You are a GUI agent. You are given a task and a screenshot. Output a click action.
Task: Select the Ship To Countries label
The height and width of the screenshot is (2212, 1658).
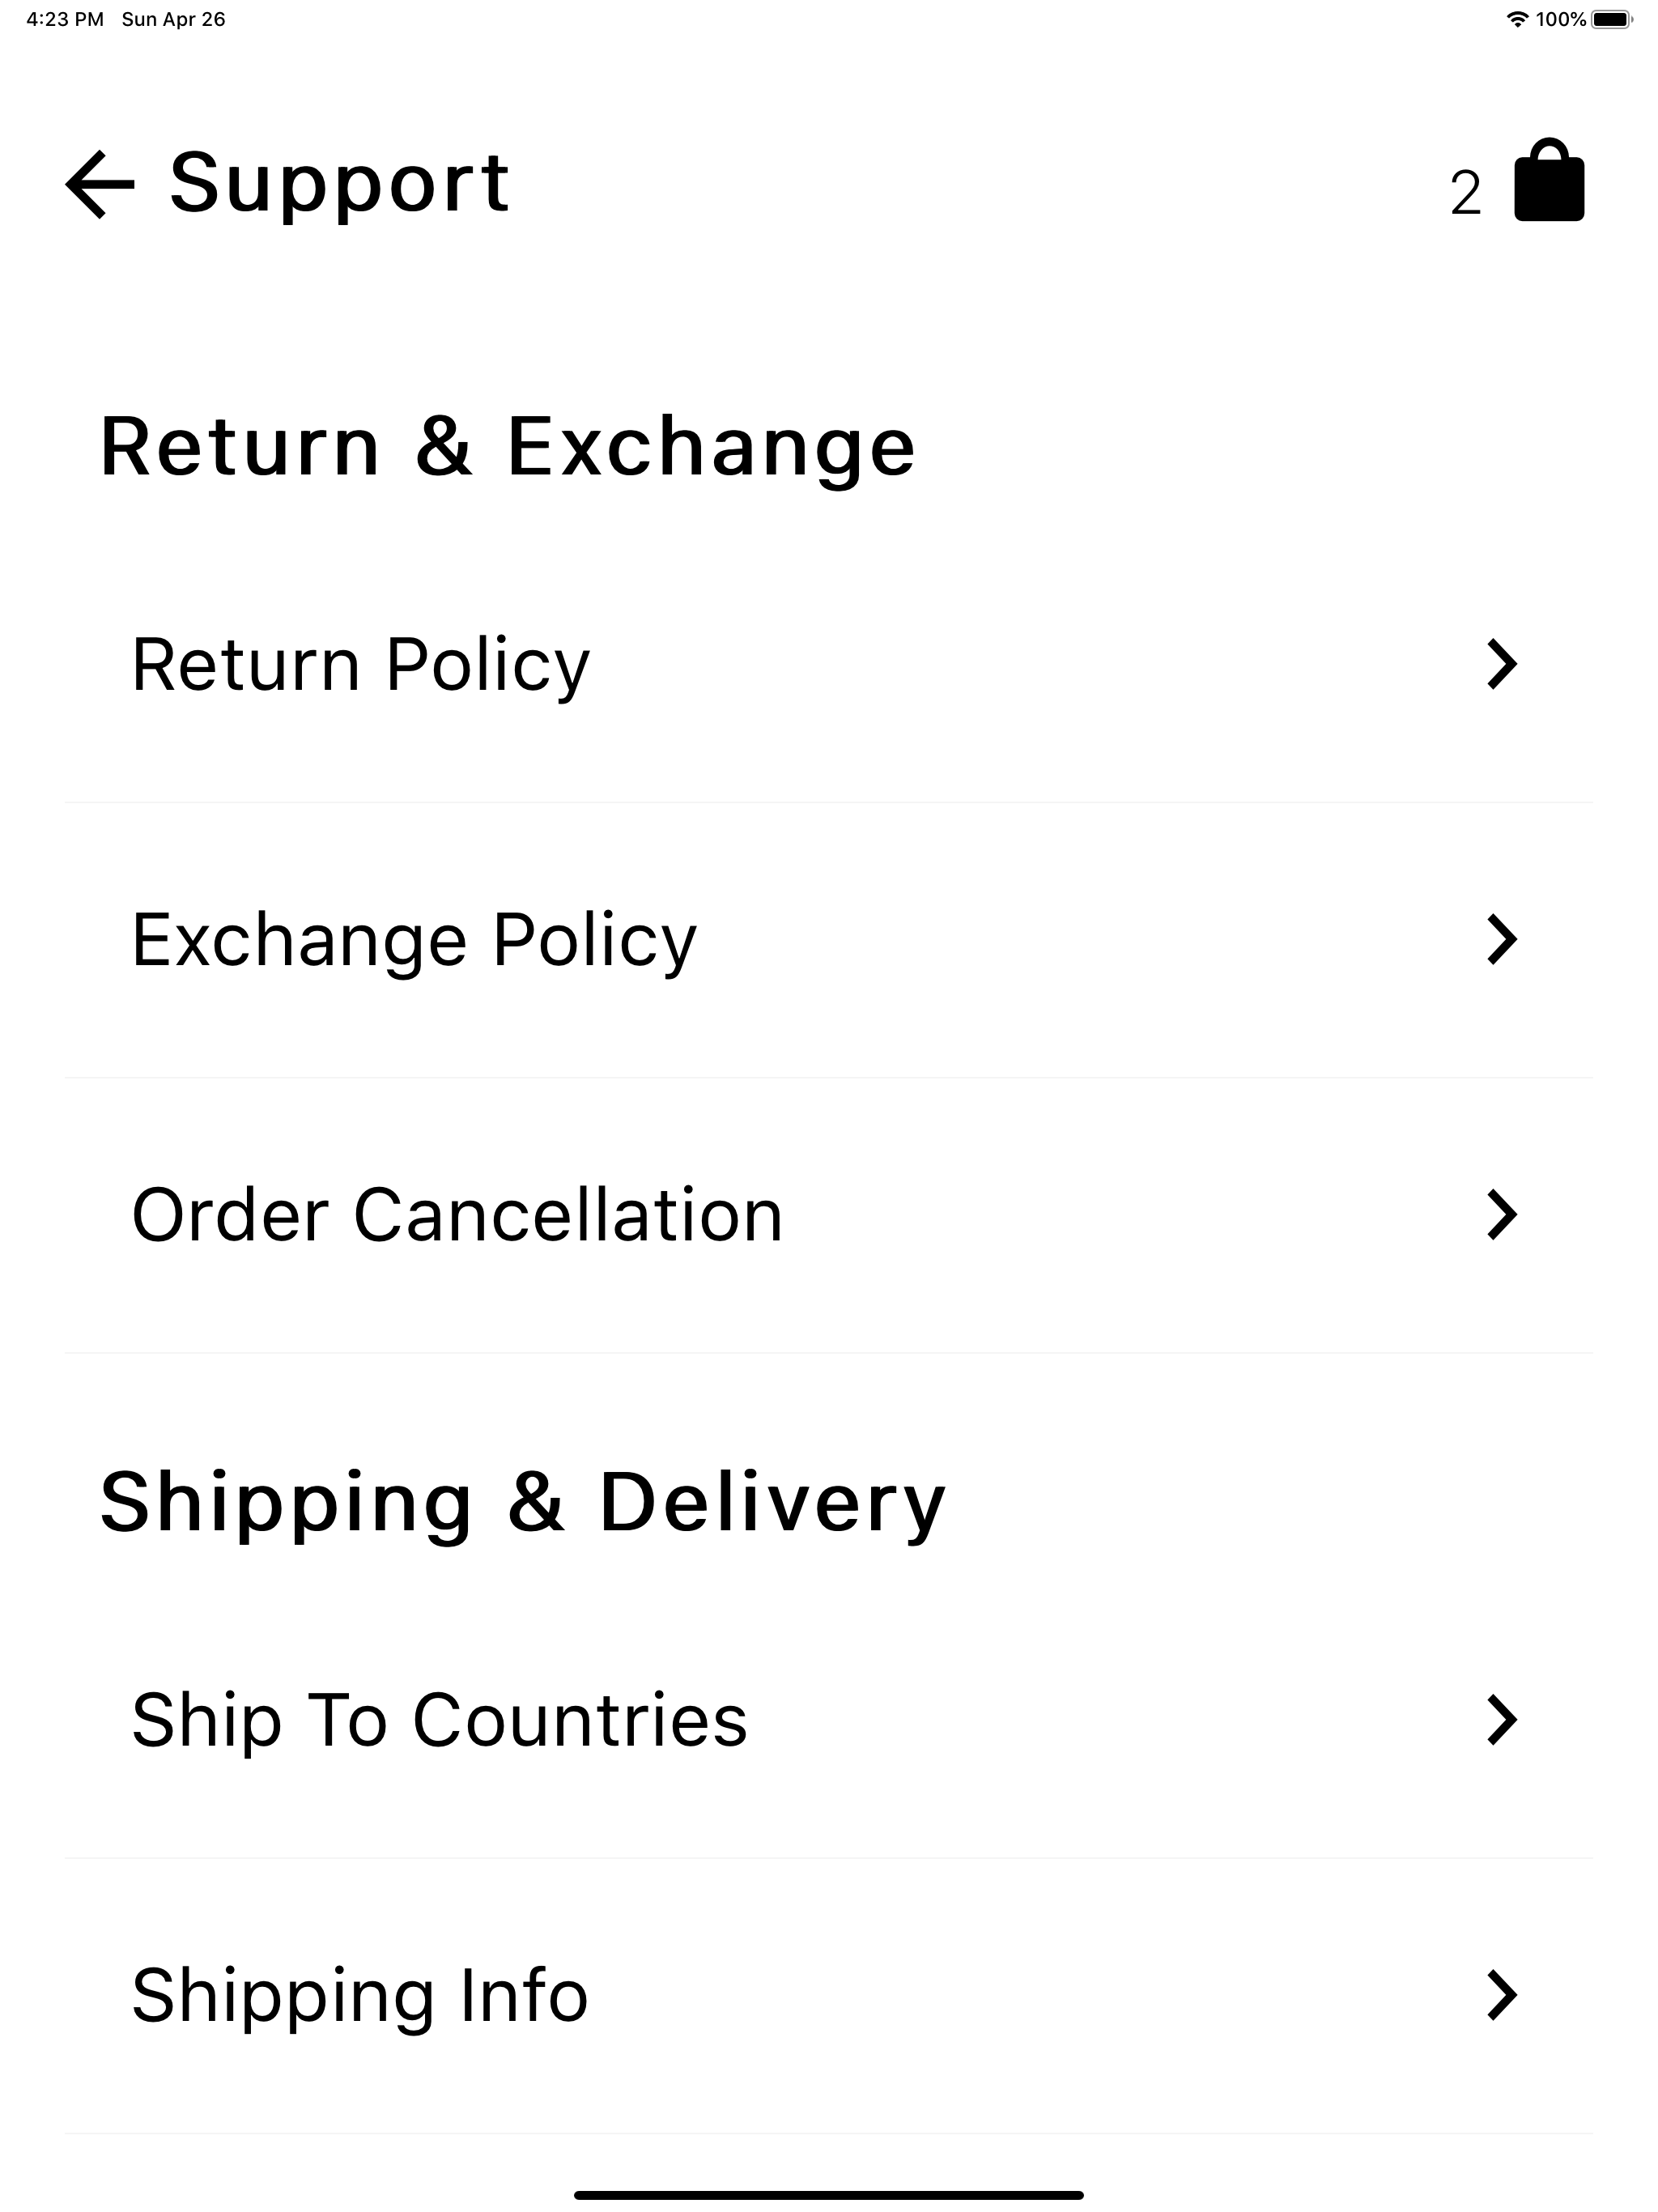tap(439, 1721)
